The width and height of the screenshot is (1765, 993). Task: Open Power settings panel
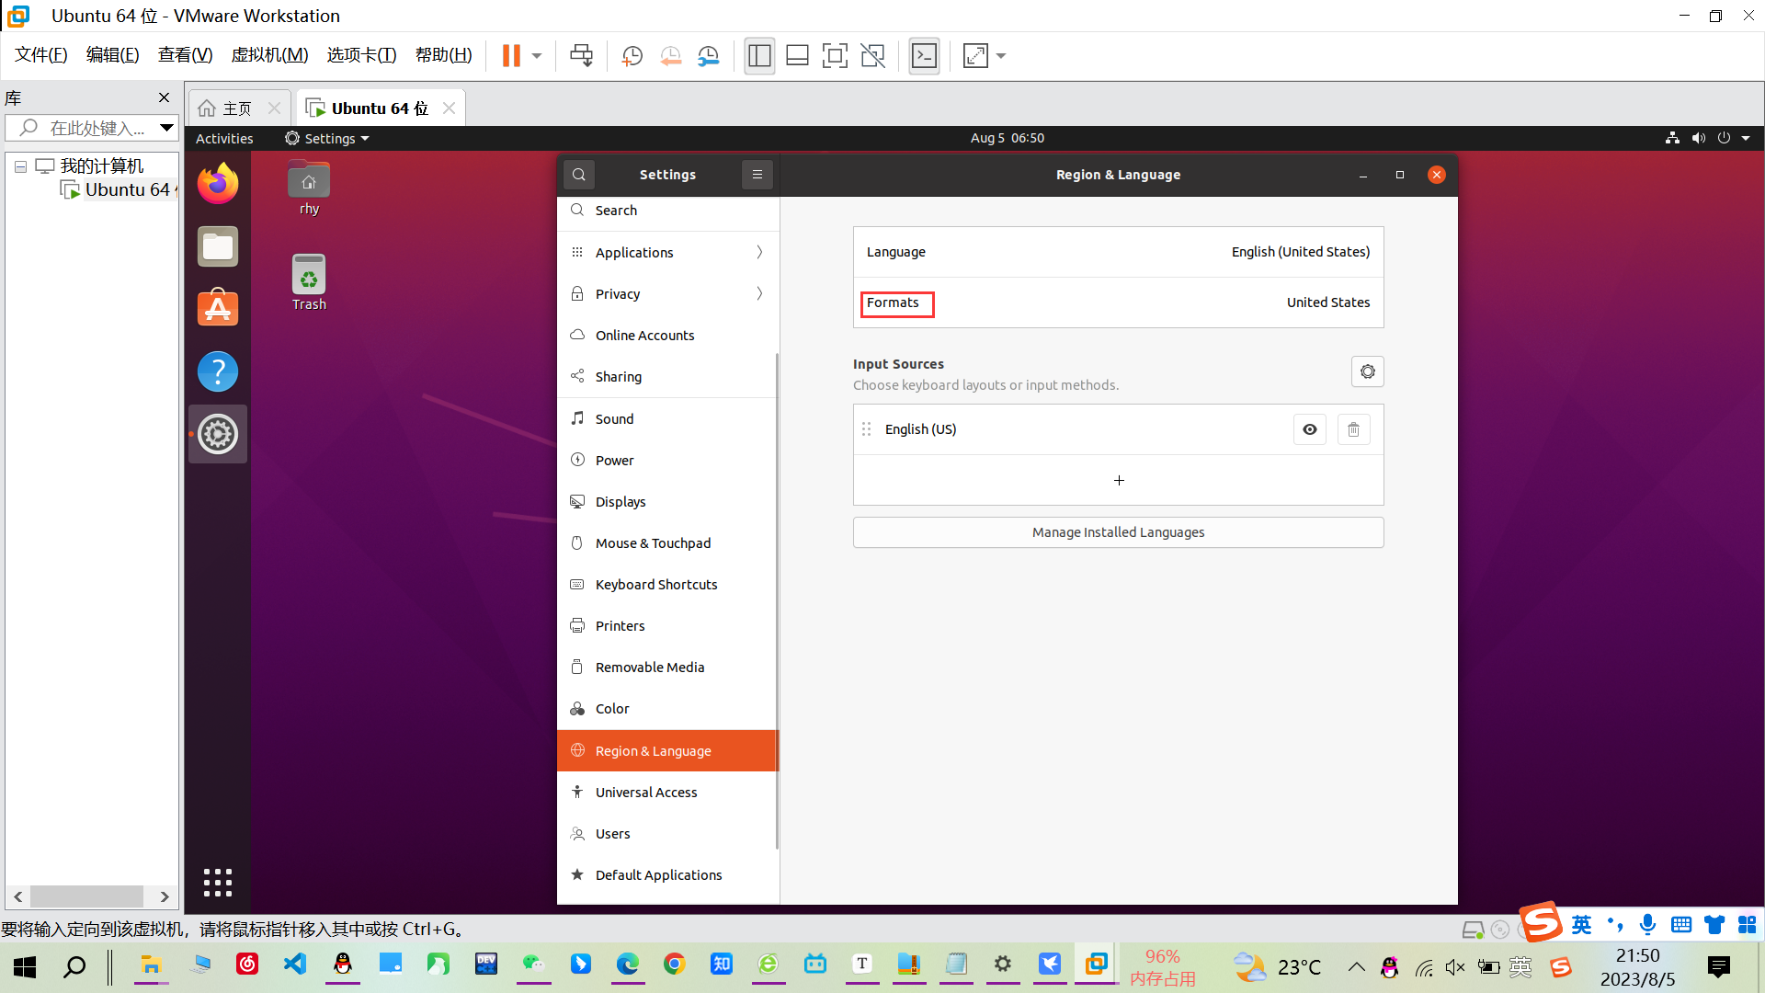coord(668,460)
